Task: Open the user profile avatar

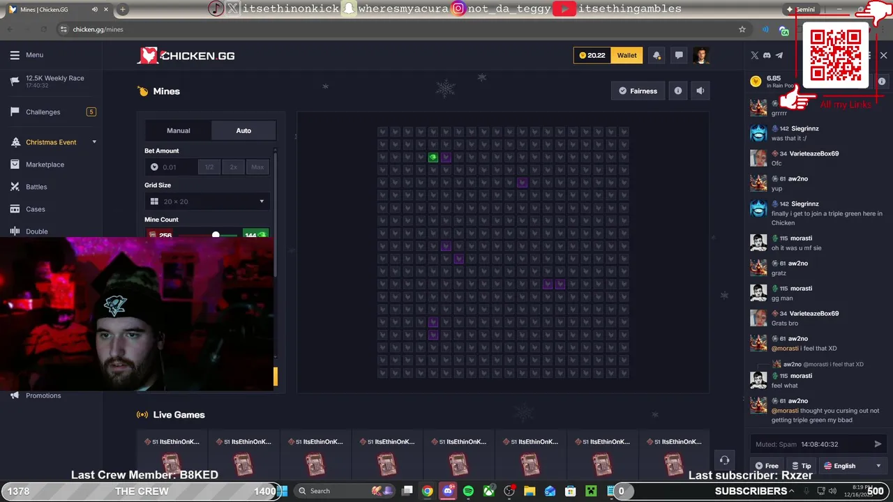Action: click(701, 56)
